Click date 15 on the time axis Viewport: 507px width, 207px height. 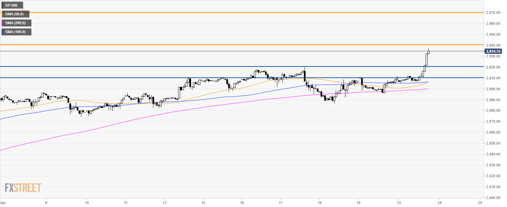203,202
